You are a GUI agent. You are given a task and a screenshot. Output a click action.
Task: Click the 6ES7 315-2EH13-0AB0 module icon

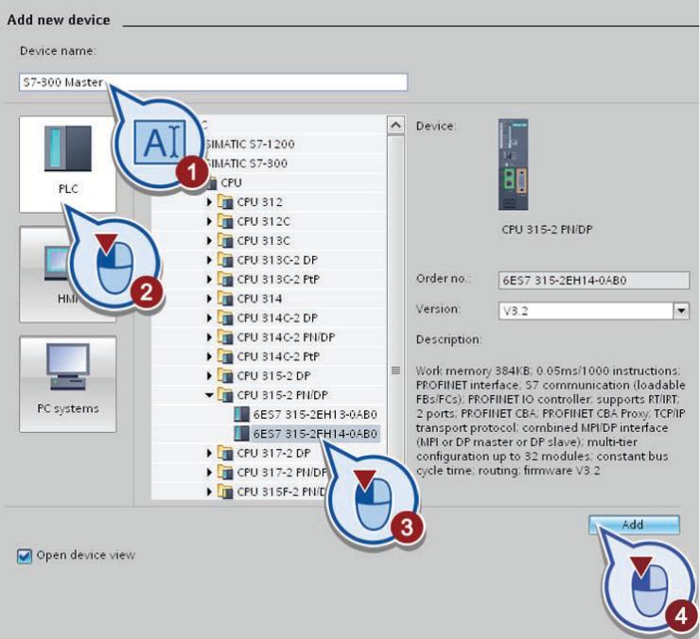(x=241, y=415)
